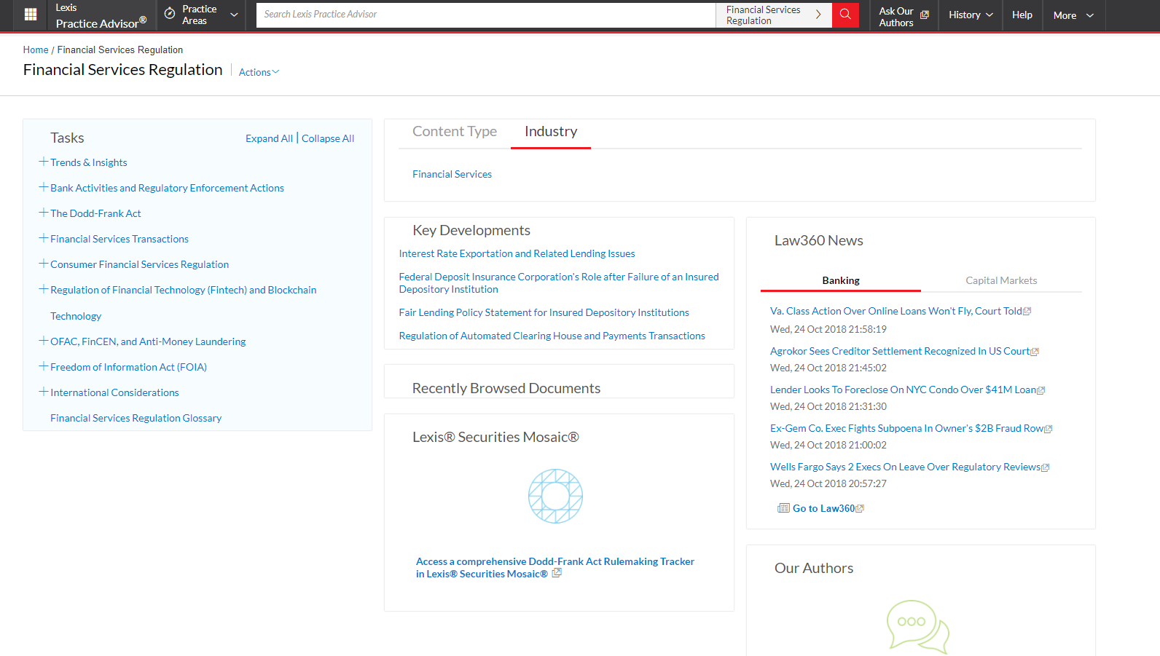1160x656 pixels.
Task: Click newspaper icon beside Go to Law360
Action: (783, 508)
